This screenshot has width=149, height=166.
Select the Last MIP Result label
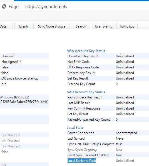point(78,103)
